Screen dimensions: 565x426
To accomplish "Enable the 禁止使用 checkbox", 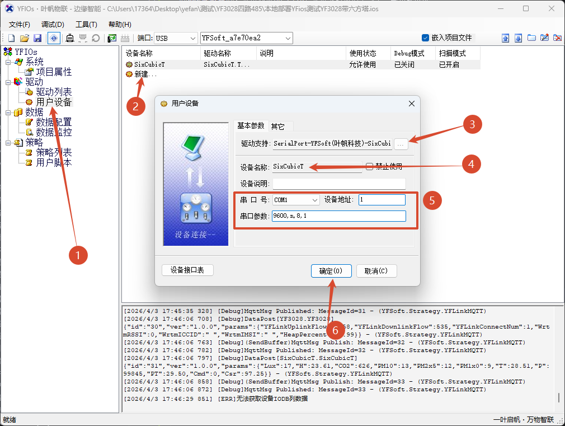I will (x=369, y=166).
